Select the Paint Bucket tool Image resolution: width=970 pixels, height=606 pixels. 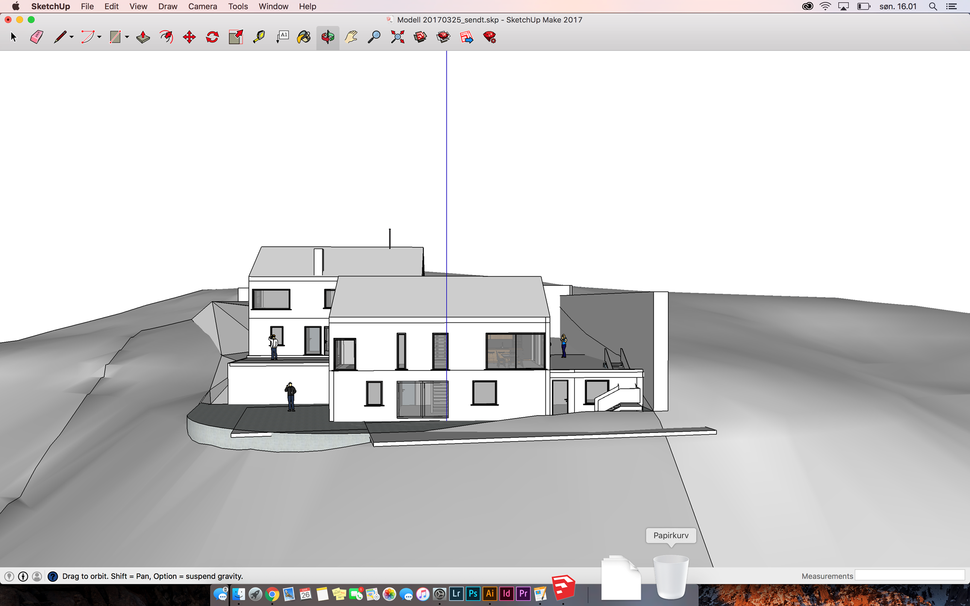point(304,37)
